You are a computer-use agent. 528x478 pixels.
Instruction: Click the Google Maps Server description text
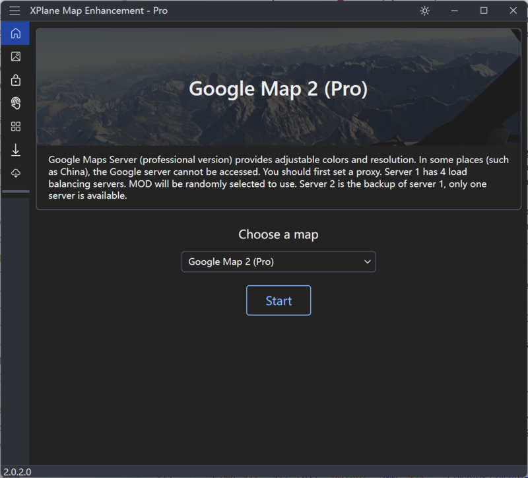[x=279, y=178]
